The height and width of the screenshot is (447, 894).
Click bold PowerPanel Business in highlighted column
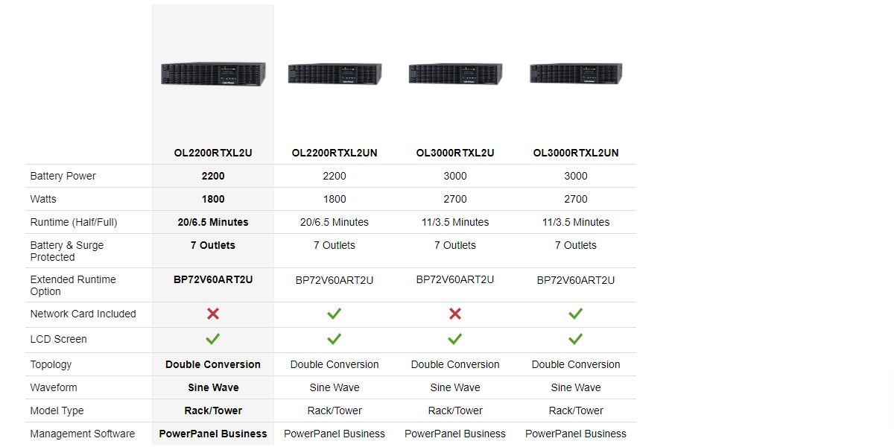click(x=213, y=434)
